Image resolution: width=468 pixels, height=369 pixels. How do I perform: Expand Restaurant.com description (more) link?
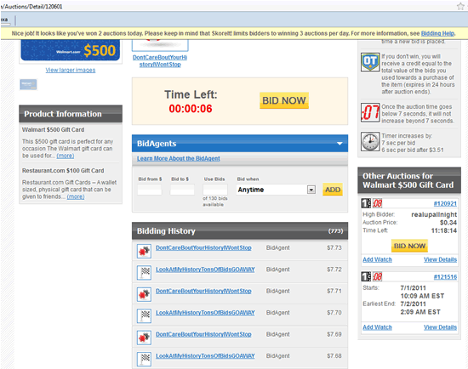point(76,196)
